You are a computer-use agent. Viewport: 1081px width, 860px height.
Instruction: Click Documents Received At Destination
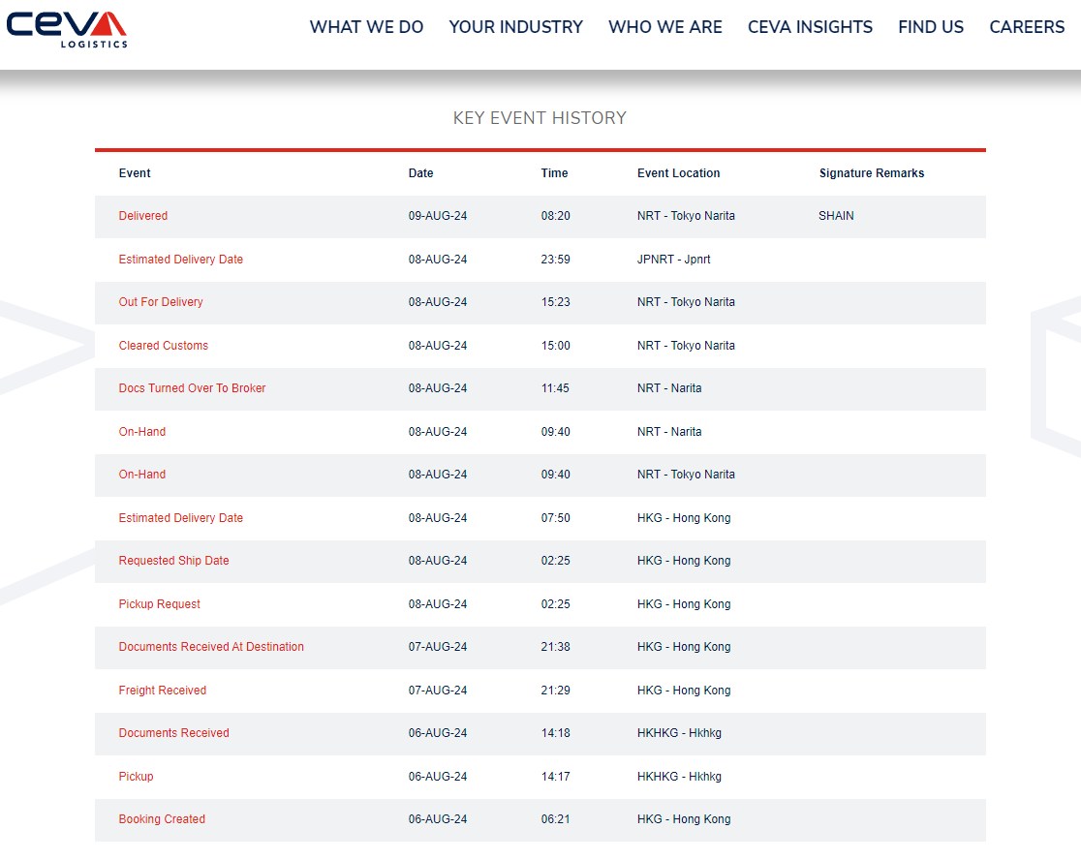[211, 646]
